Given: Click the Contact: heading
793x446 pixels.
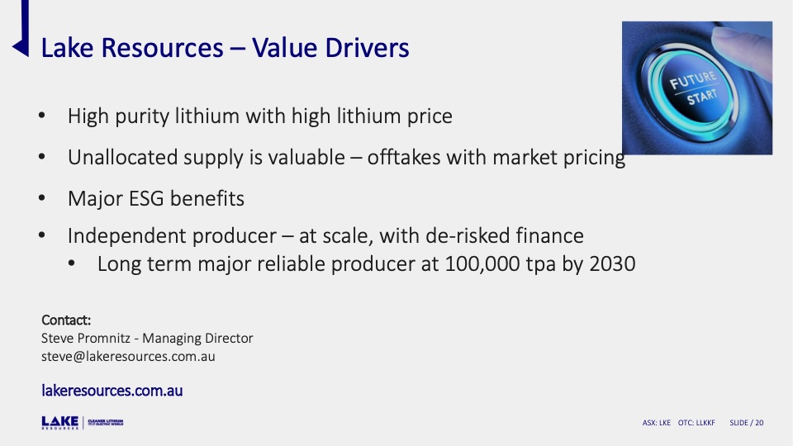Looking at the screenshot, I should pyautogui.click(x=66, y=320).
